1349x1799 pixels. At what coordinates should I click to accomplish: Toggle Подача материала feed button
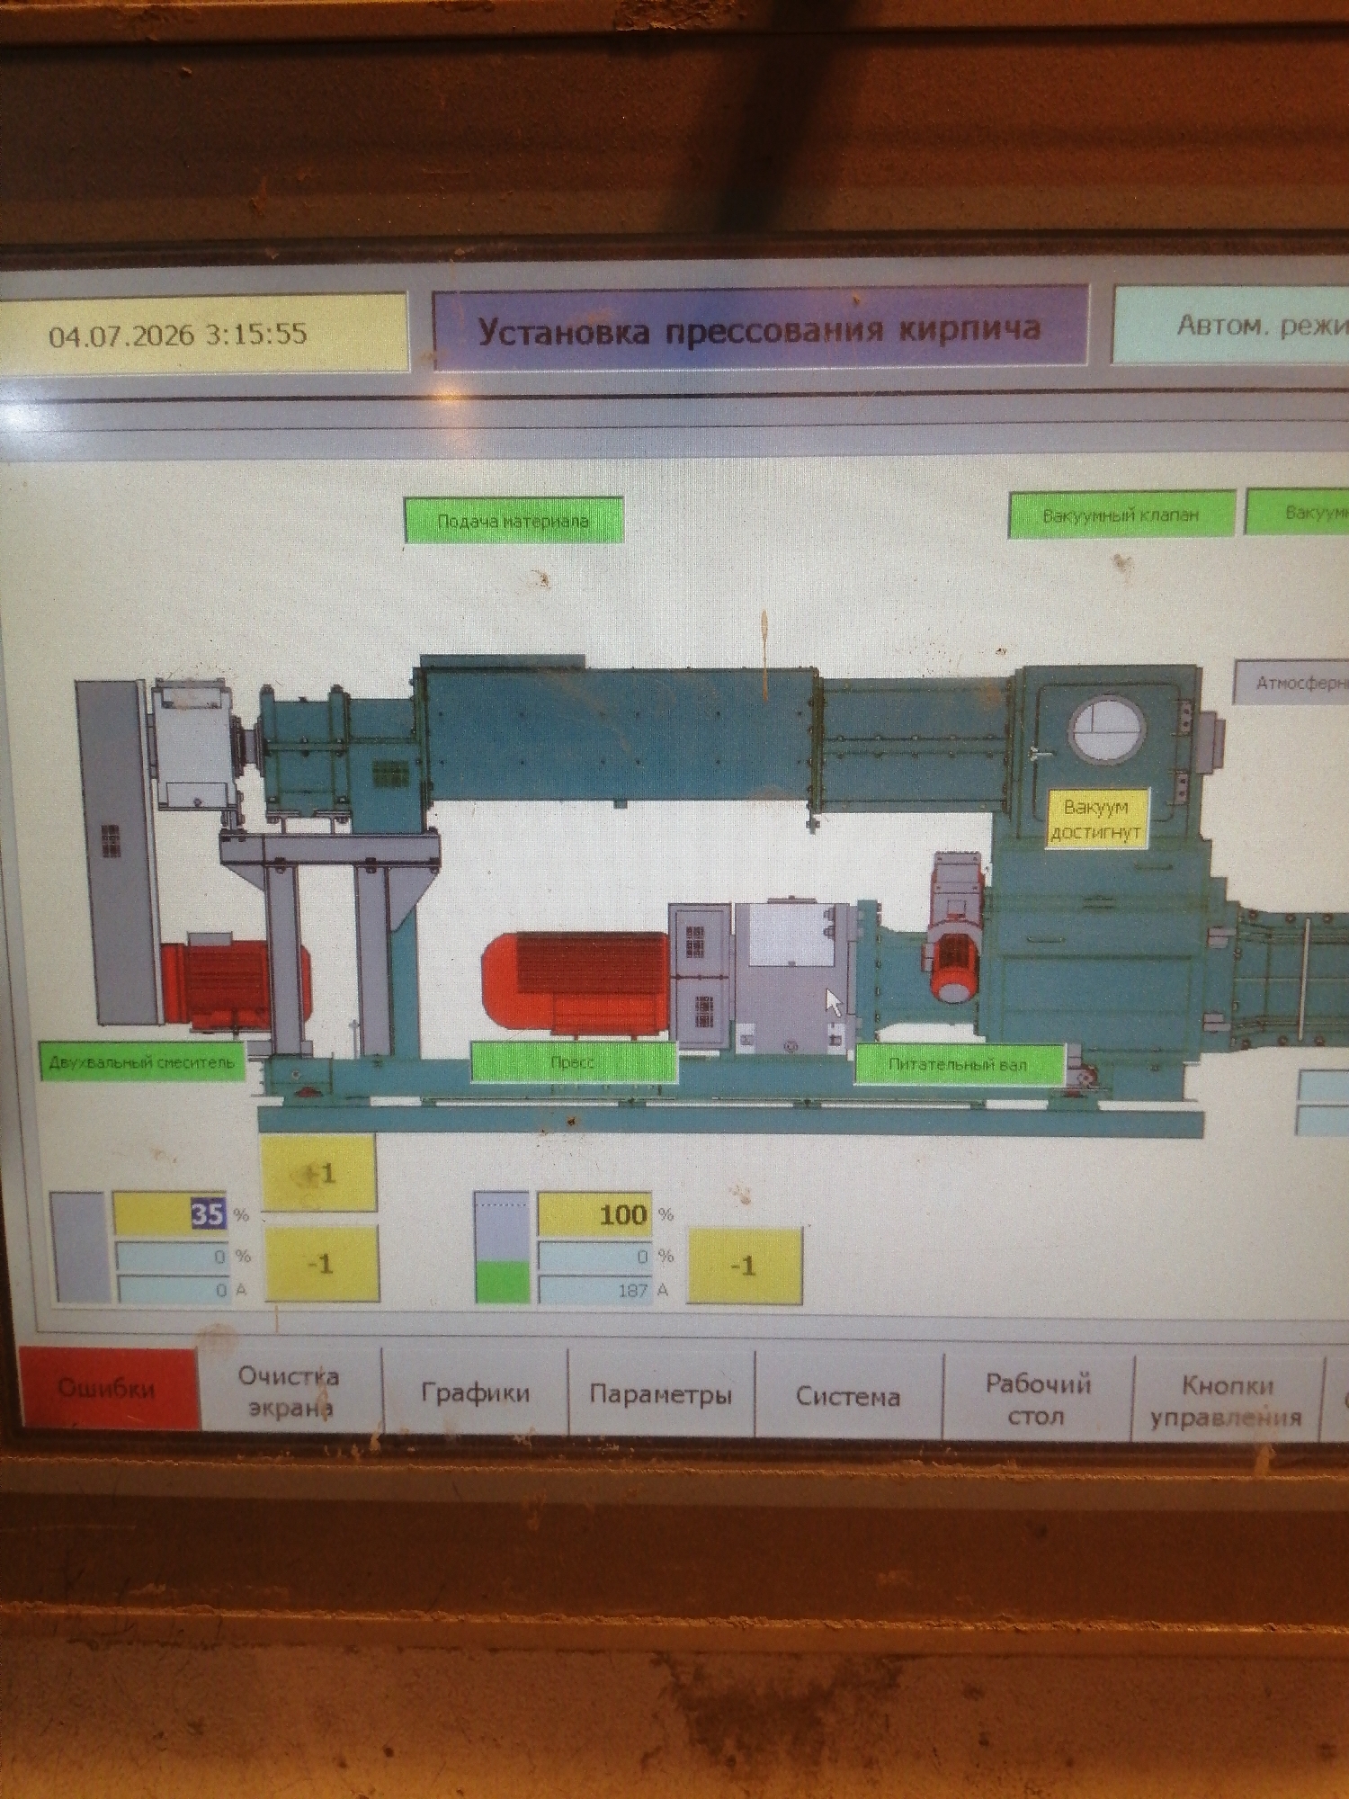514,521
